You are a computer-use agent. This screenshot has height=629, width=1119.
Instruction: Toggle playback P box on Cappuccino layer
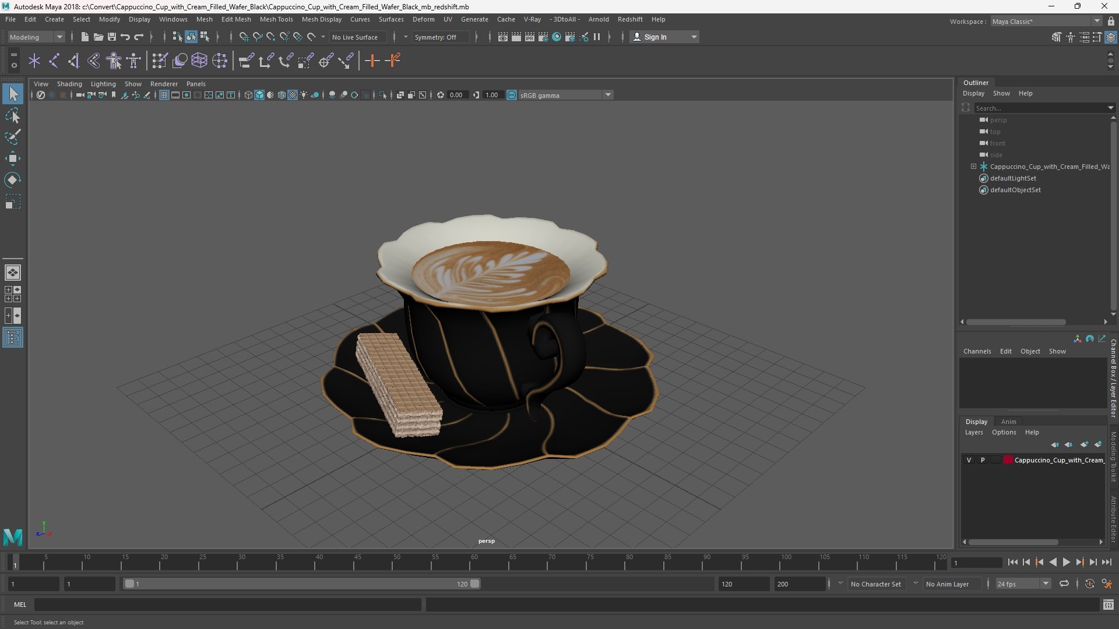click(x=983, y=460)
